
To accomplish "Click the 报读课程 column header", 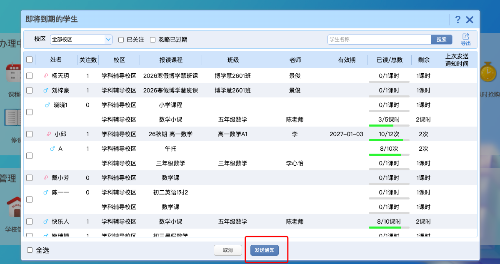I will click(171, 60).
